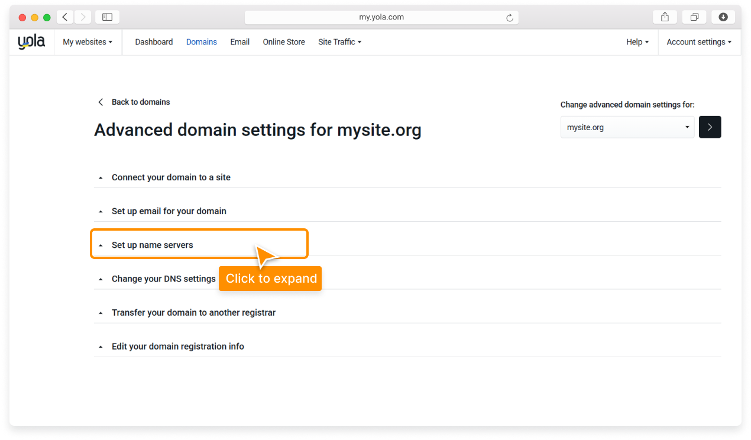Click the my.yola.com address bar
Viewport: 751px width, 440px height.
click(x=381, y=17)
